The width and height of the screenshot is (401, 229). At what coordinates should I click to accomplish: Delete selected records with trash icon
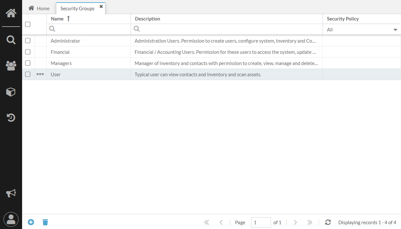(45, 222)
